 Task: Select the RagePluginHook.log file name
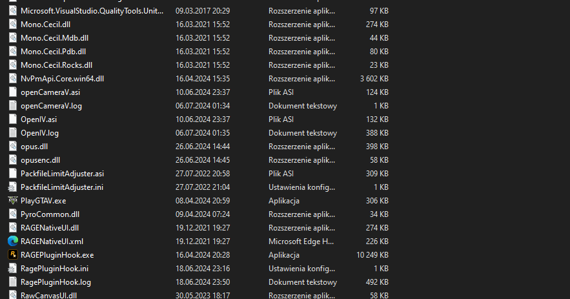pos(56,282)
